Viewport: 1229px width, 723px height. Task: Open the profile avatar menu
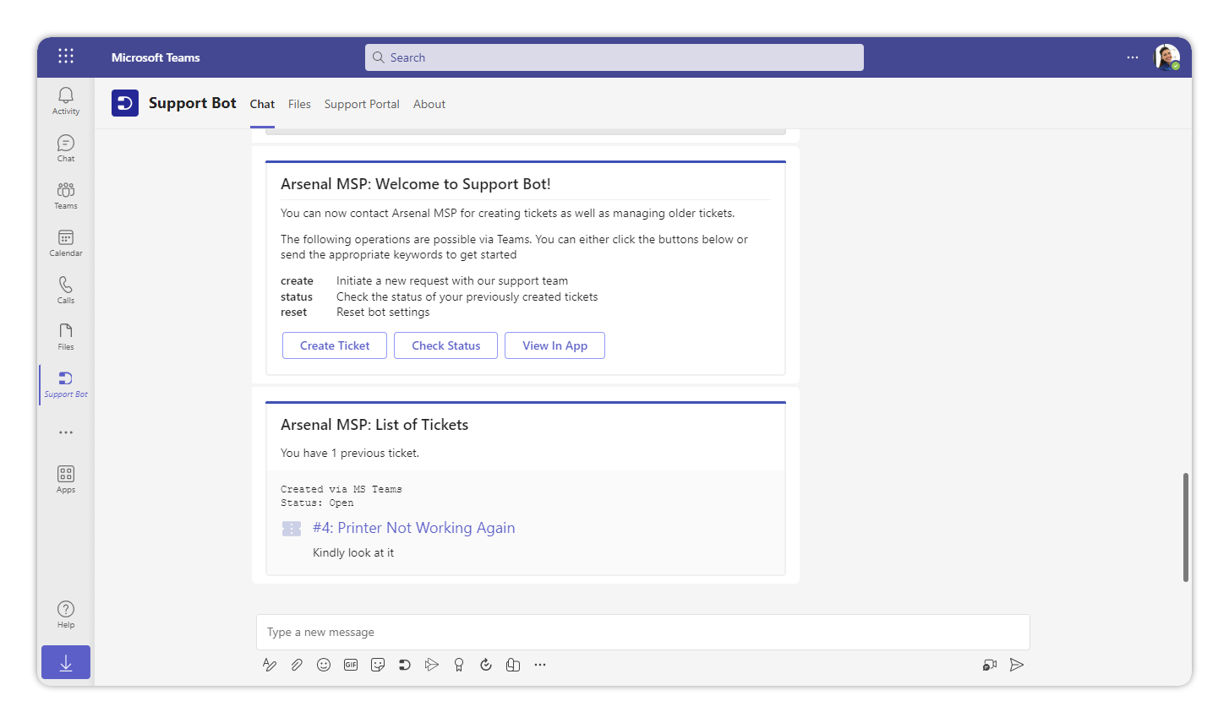point(1167,57)
